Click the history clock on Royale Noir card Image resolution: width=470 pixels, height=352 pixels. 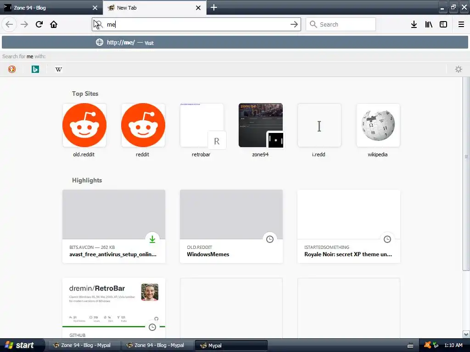tap(387, 239)
